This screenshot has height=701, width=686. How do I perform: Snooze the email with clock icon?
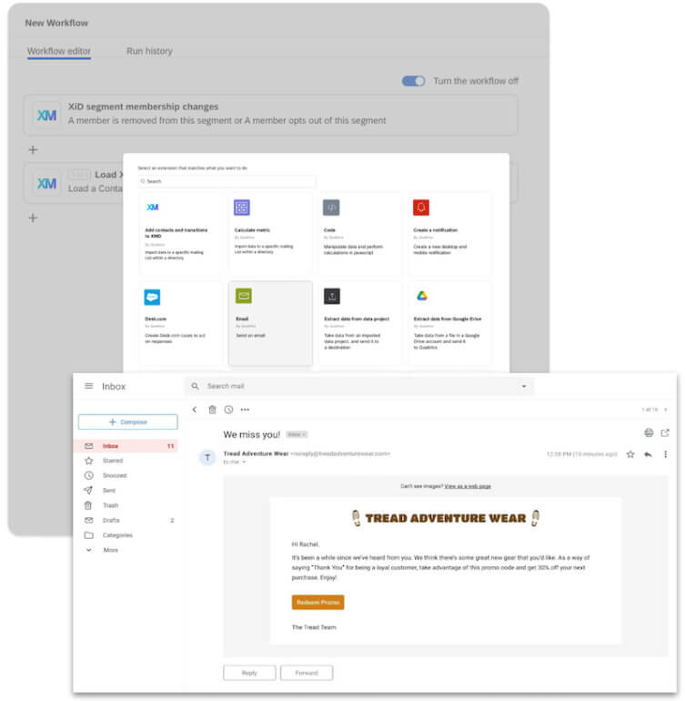tap(228, 410)
